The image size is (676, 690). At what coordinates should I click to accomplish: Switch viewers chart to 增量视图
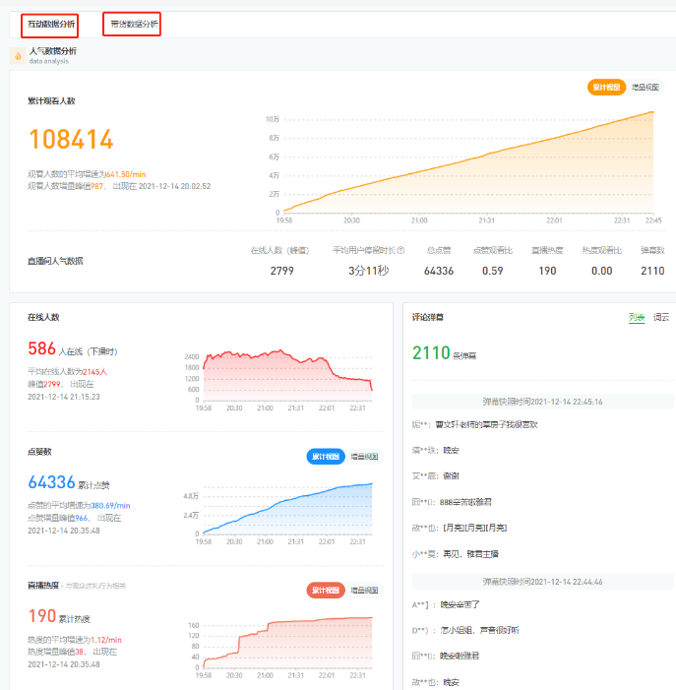point(646,88)
